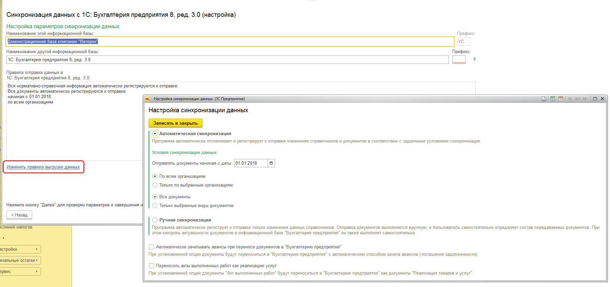Click the Назад back button

20,215
